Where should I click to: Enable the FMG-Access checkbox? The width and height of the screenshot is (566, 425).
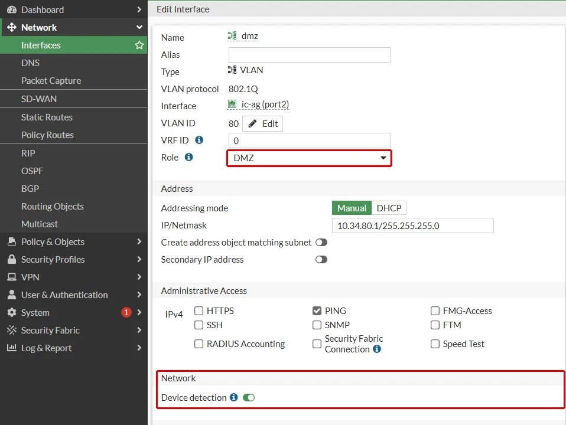click(435, 310)
